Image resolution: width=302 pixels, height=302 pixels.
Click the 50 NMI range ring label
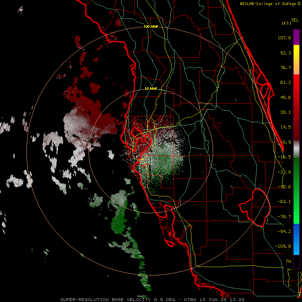tap(151, 89)
